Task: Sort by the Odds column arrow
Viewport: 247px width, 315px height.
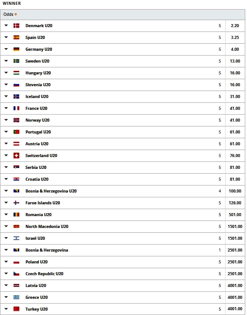Action: 16,14
